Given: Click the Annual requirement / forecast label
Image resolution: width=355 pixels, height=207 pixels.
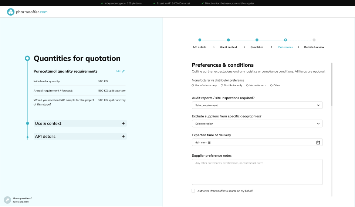Looking at the screenshot, I should [x=53, y=91].
